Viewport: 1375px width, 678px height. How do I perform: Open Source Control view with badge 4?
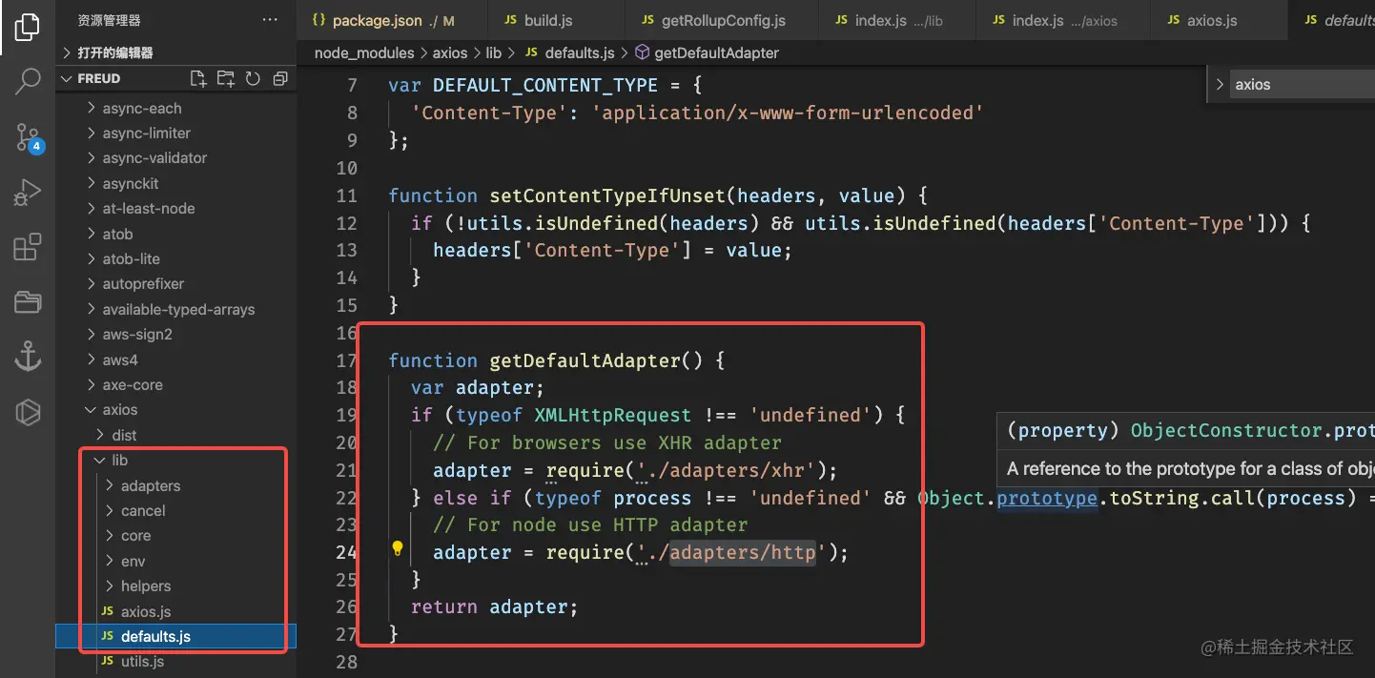coord(28,138)
